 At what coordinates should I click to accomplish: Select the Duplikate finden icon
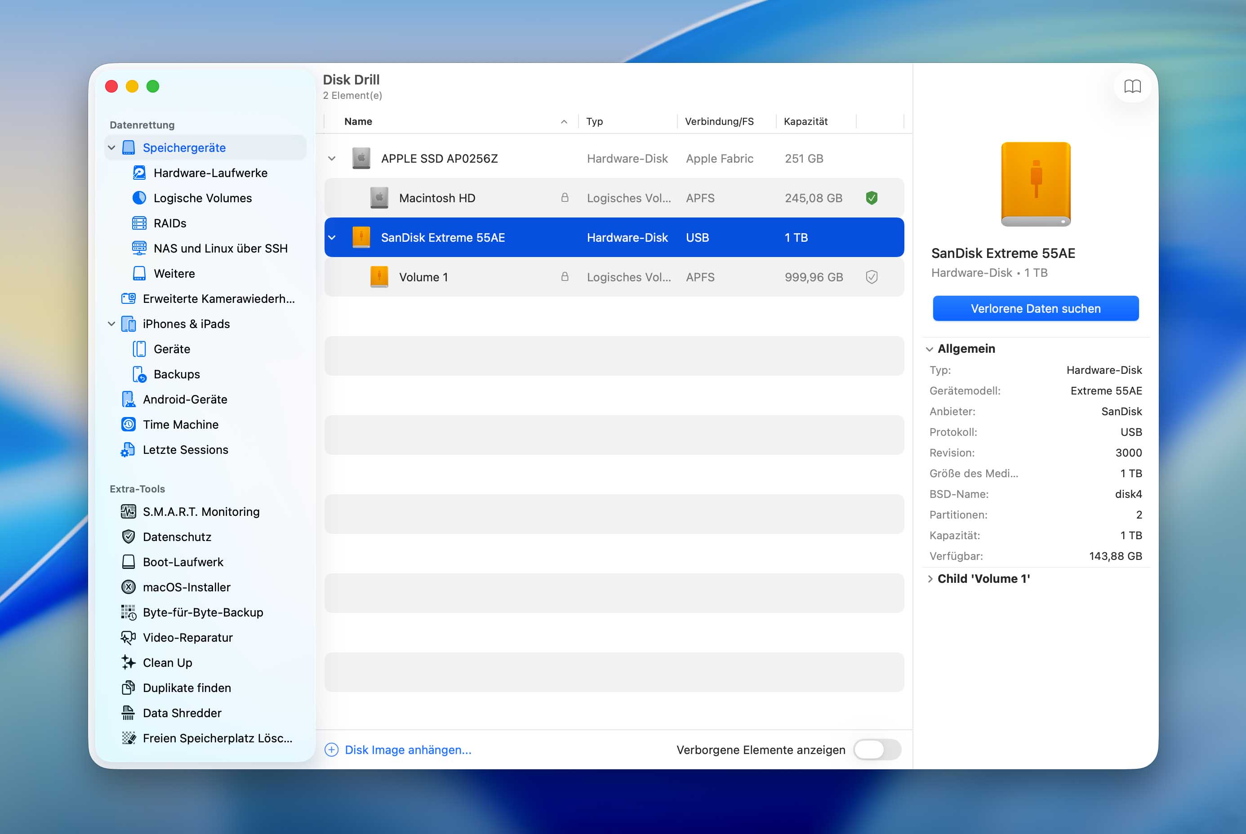[128, 688]
